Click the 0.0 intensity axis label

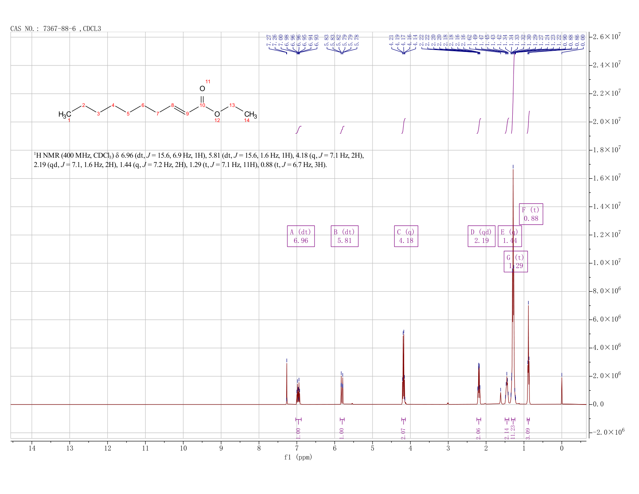pos(598,404)
